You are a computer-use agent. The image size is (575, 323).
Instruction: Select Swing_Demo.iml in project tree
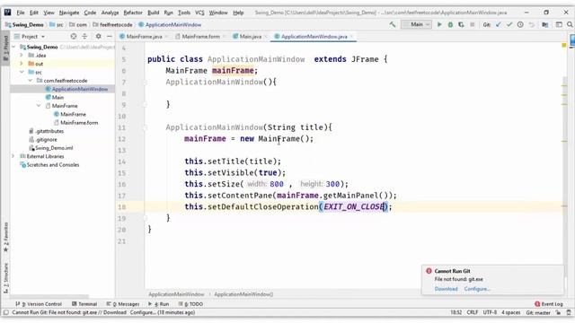(54, 147)
